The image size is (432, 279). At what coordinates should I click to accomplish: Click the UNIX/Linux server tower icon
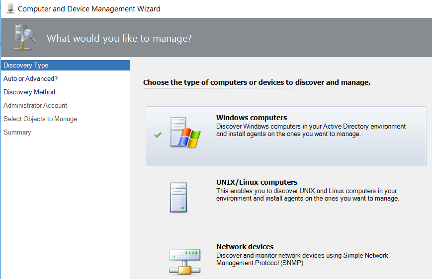(x=178, y=197)
